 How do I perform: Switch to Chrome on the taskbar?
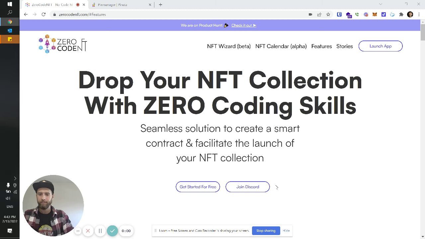pyautogui.click(x=10, y=22)
